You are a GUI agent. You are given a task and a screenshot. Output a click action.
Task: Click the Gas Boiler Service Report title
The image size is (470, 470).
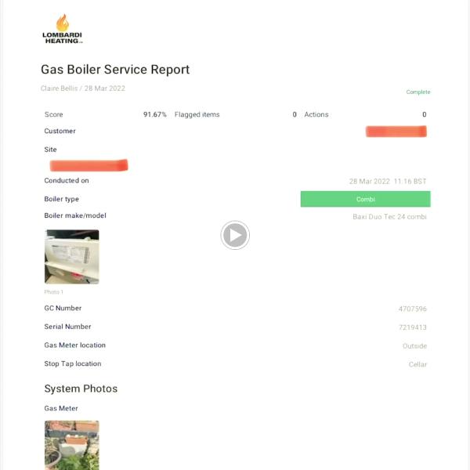[x=115, y=70]
